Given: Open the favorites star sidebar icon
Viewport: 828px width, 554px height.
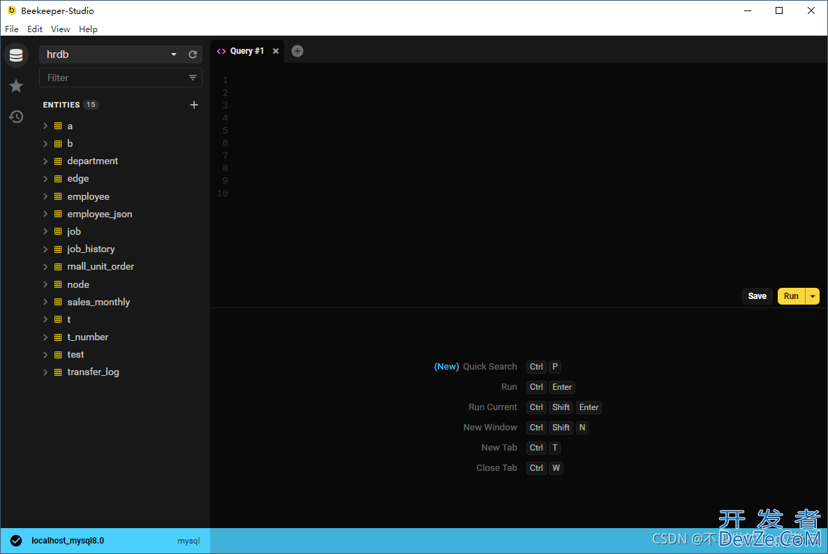Looking at the screenshot, I should [x=16, y=86].
